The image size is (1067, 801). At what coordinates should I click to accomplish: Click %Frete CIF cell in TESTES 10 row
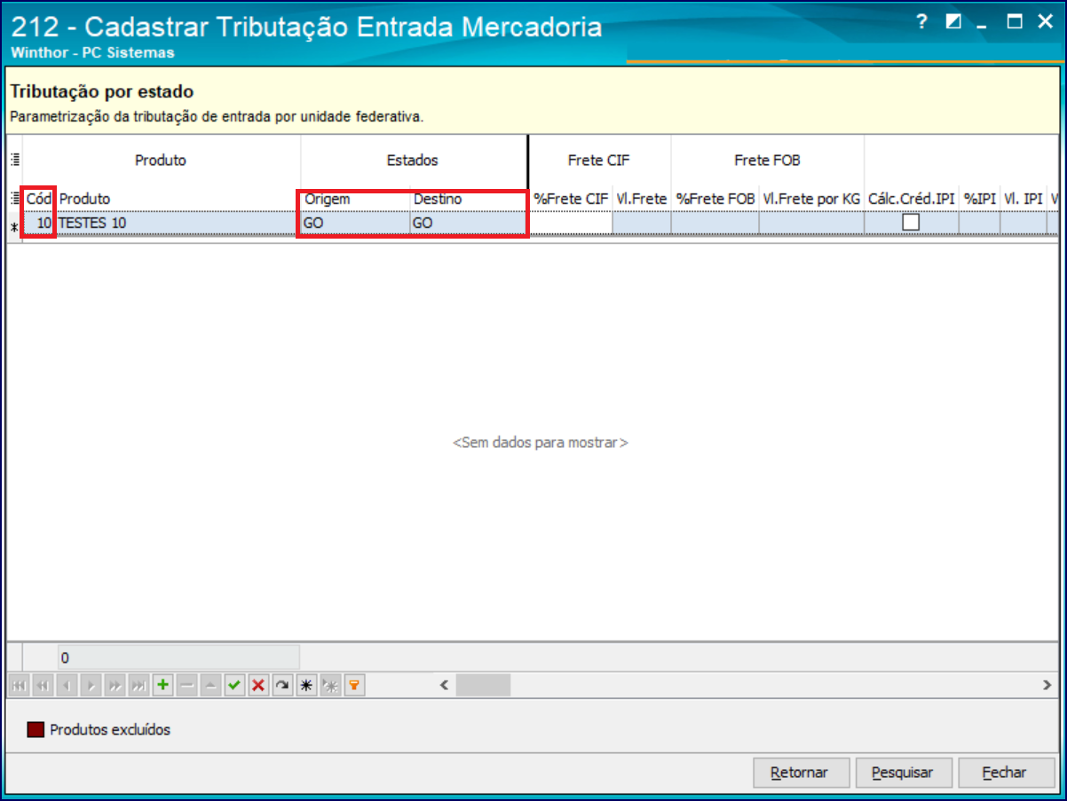(571, 224)
